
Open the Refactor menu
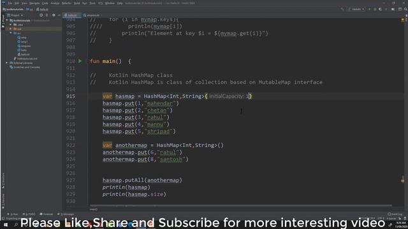[x=66, y=3]
